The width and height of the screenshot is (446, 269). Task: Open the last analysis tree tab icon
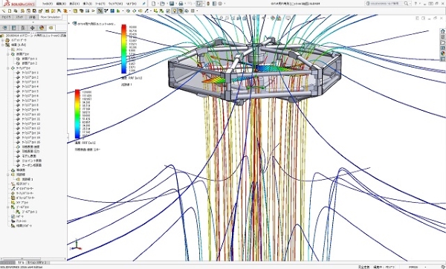point(51,28)
